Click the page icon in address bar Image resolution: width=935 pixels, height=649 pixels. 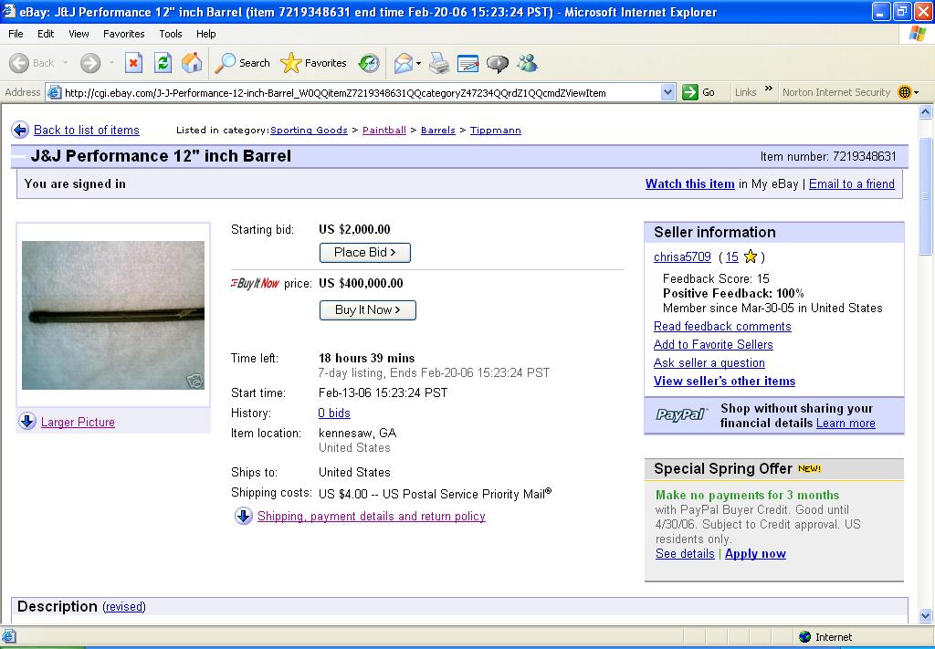pos(54,92)
